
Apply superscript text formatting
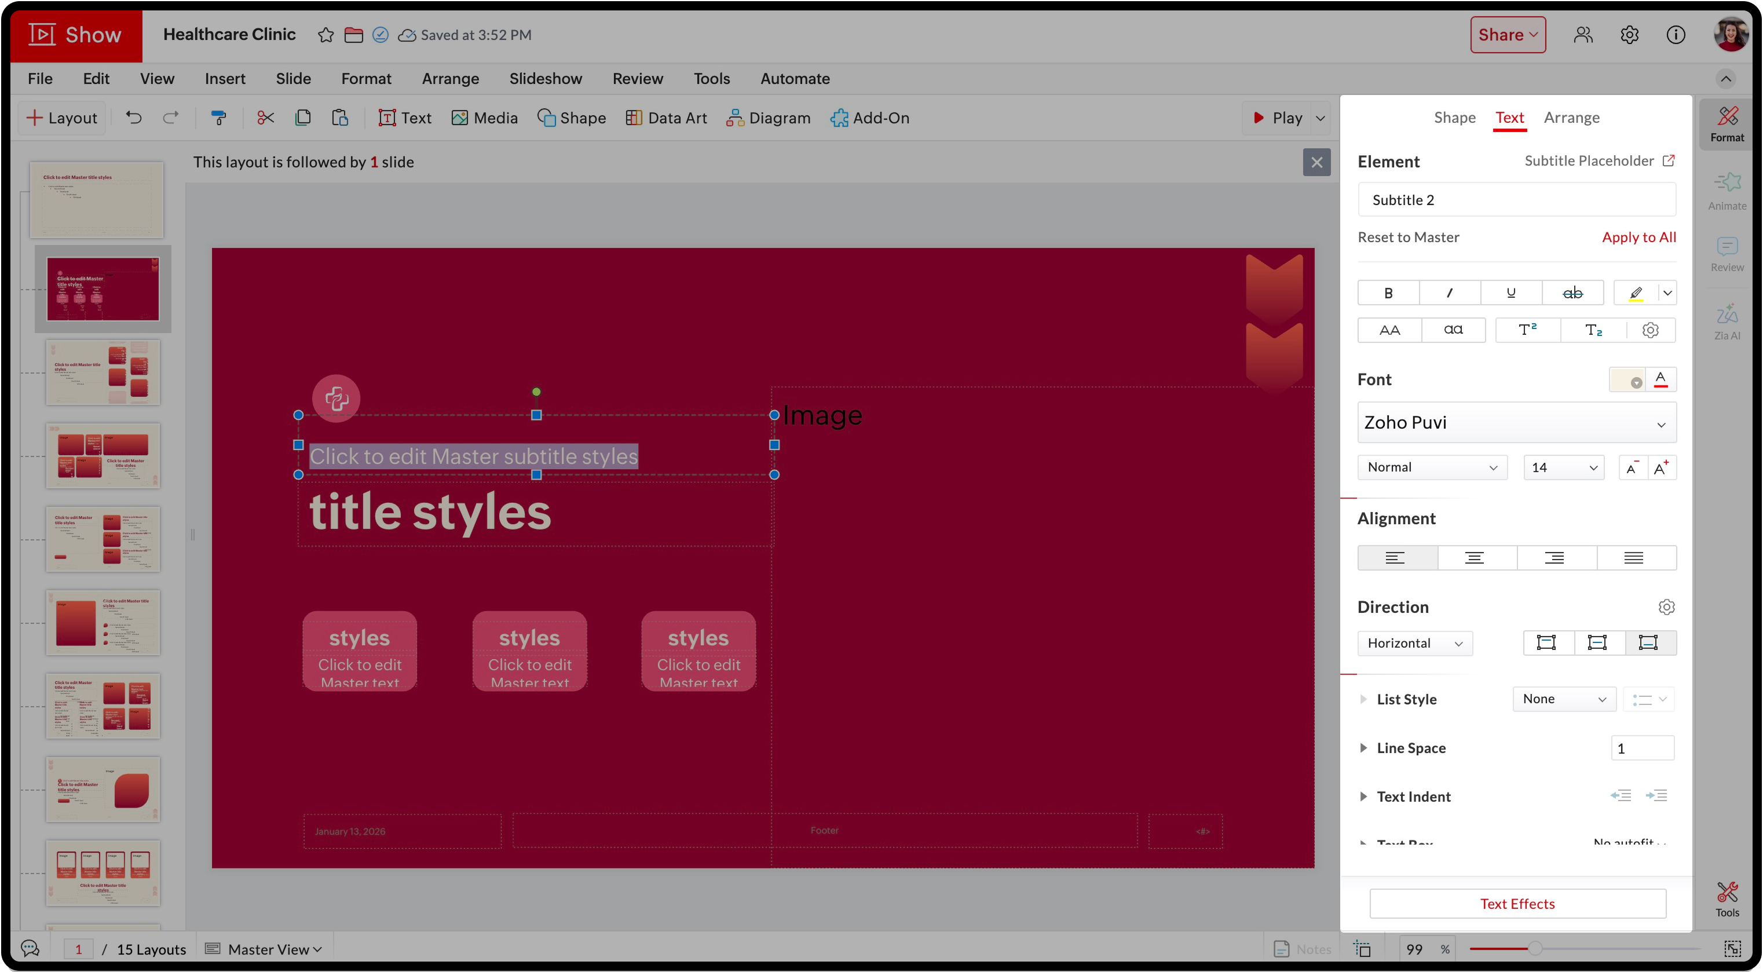coord(1527,330)
